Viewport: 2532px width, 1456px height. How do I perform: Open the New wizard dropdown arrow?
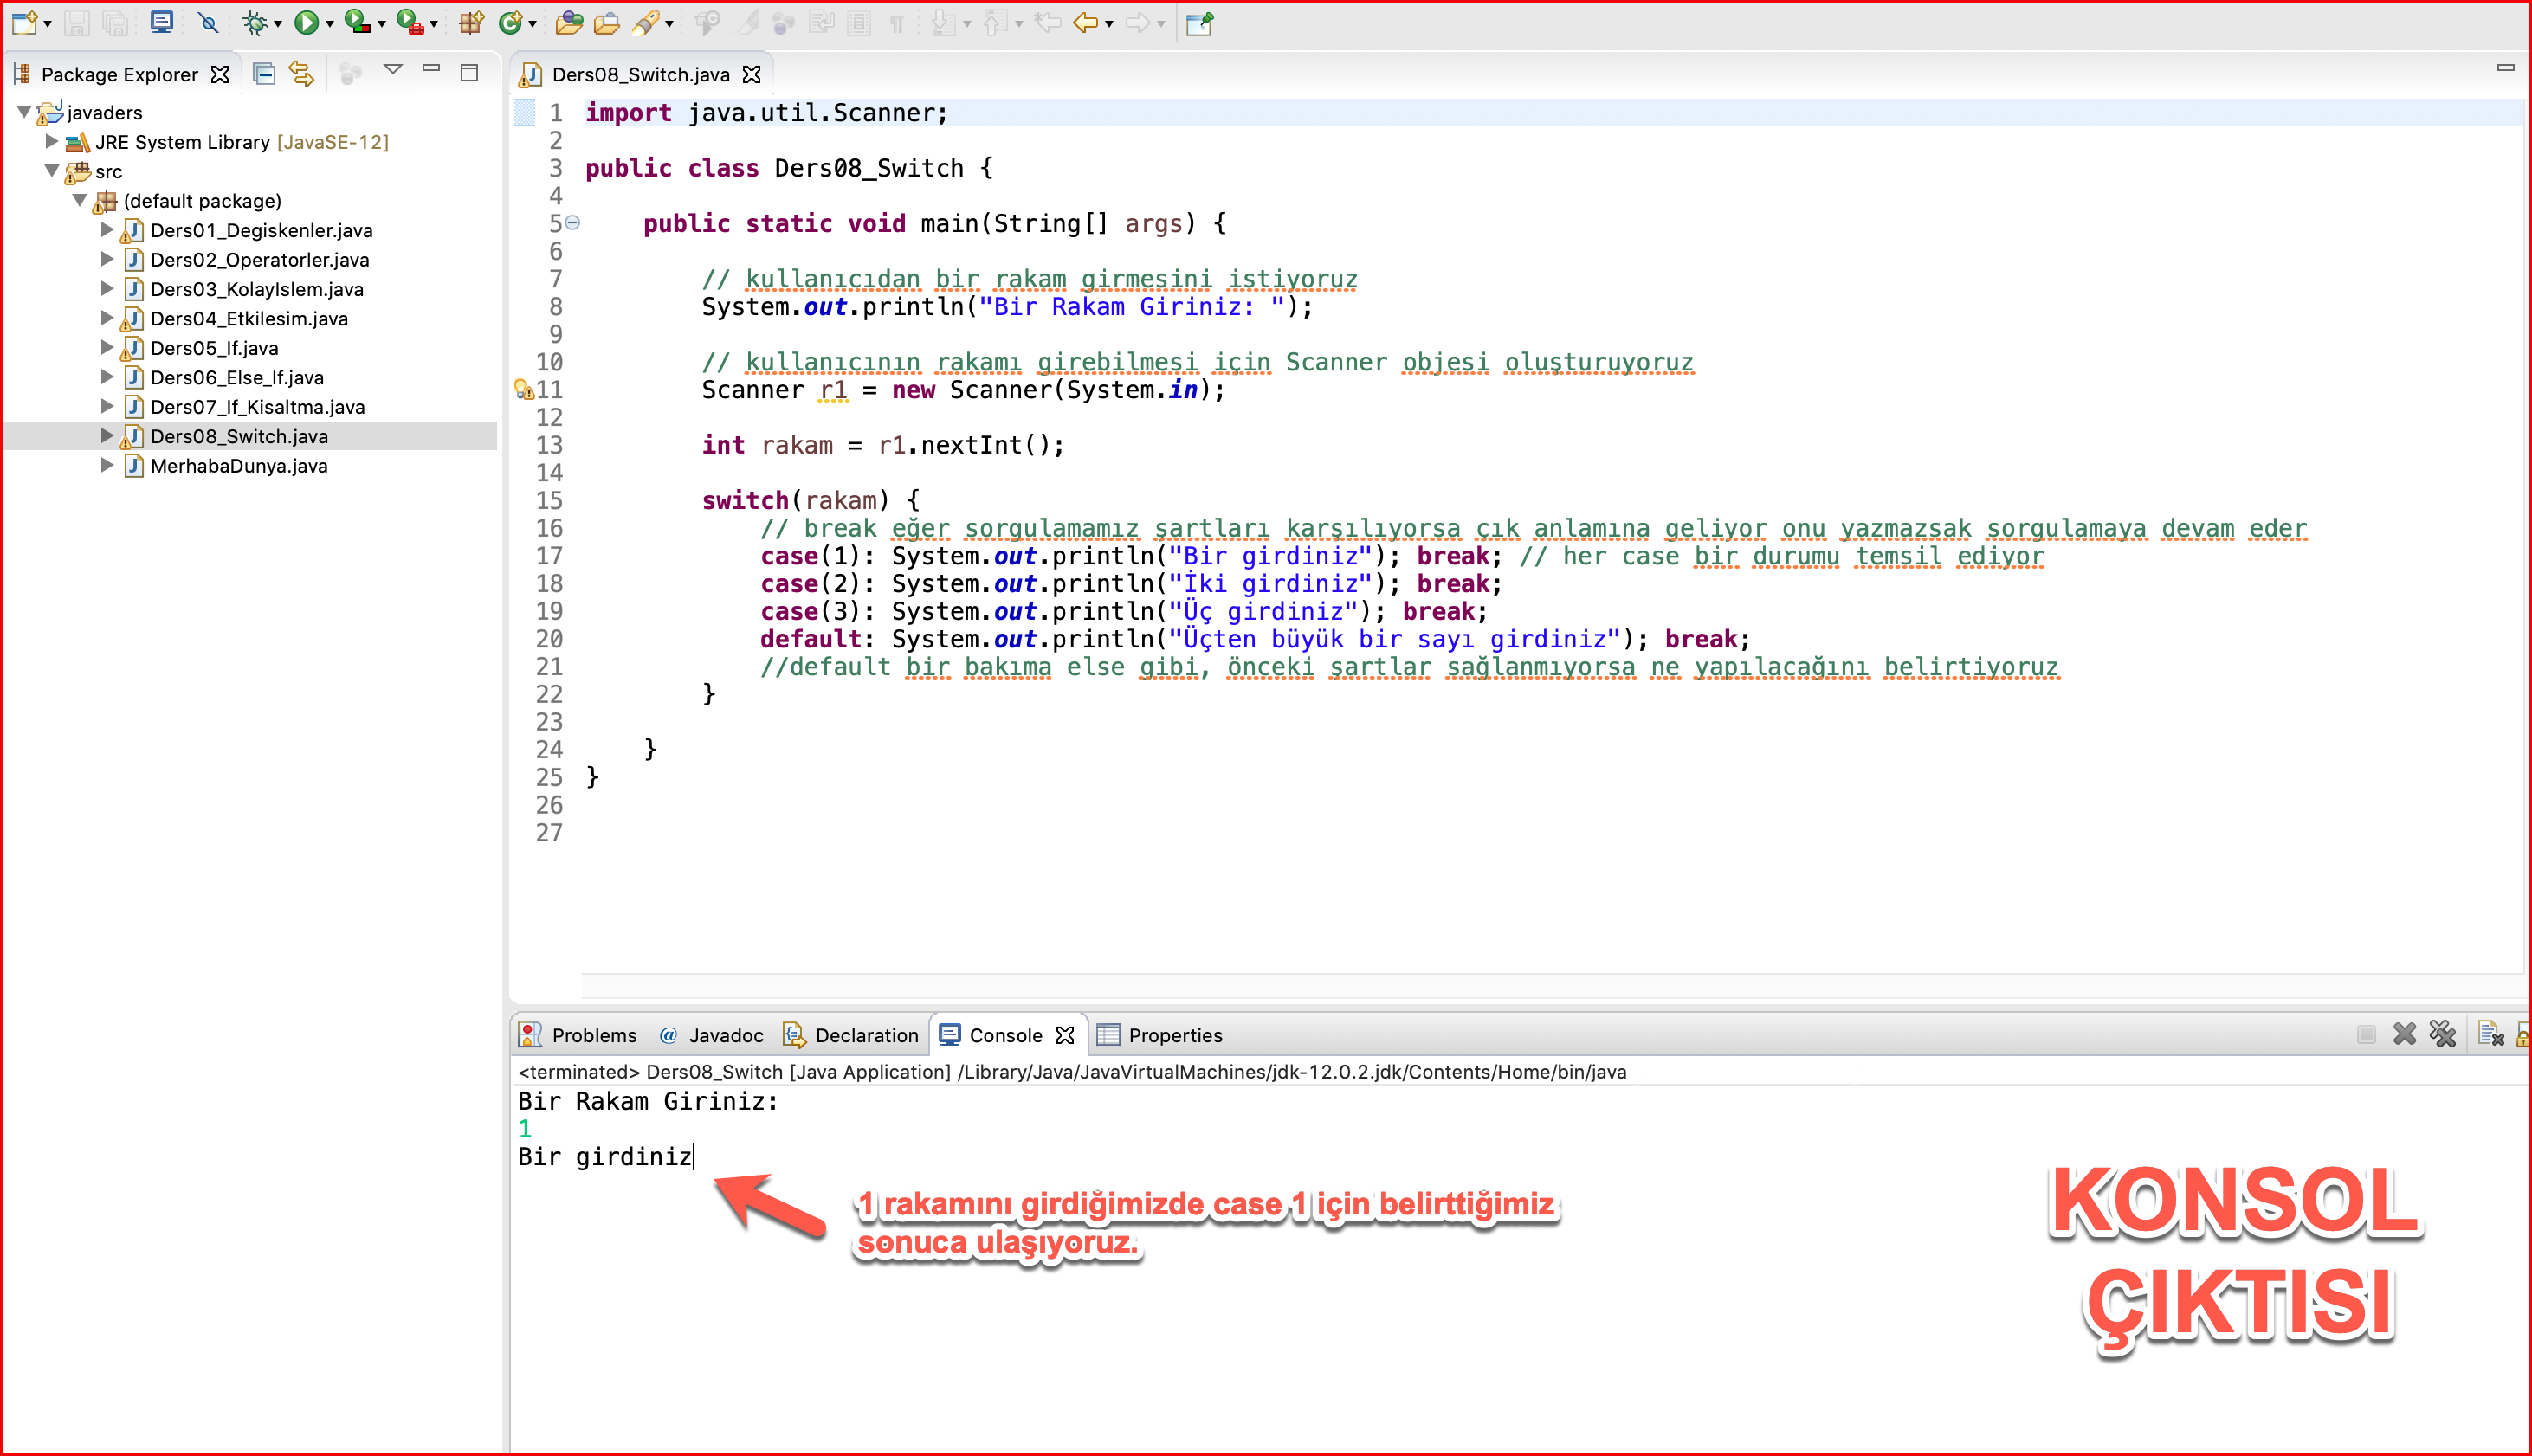tap(47, 24)
